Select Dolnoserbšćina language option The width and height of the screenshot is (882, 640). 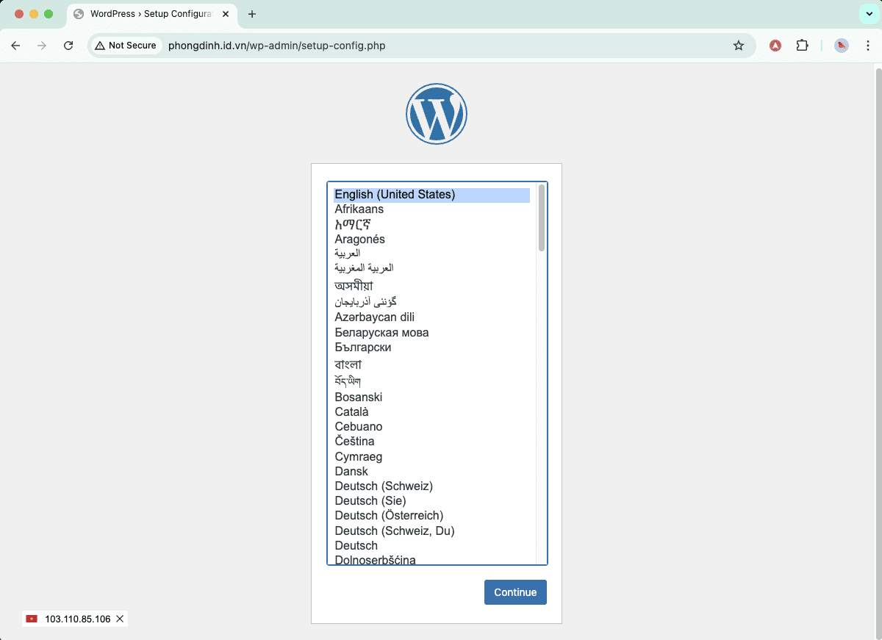click(x=431, y=559)
